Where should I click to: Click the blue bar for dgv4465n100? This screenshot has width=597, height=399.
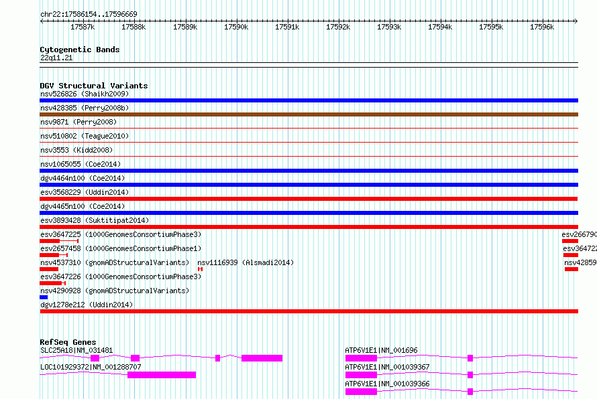(309, 213)
